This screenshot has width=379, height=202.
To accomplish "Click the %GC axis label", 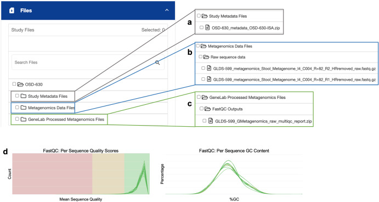I will click(234, 199).
